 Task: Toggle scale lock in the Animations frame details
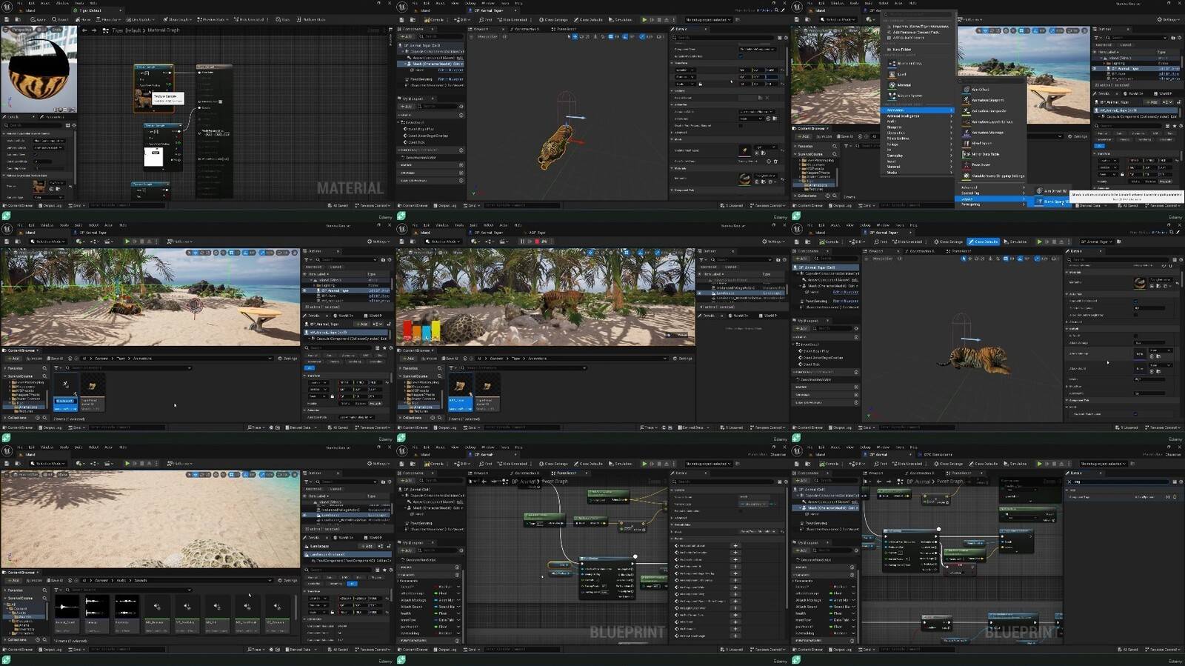[x=332, y=396]
